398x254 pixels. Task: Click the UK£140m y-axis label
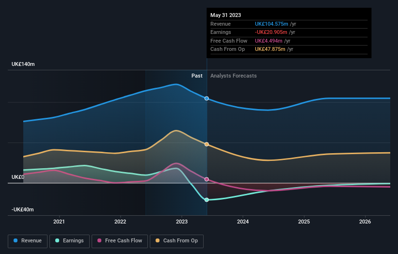coord(23,64)
